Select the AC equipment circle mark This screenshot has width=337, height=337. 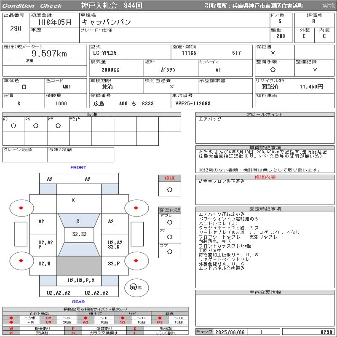[x=13, y=126]
